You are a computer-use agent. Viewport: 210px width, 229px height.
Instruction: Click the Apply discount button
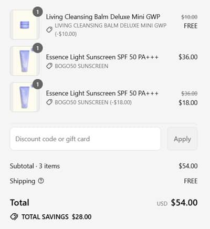pyautogui.click(x=182, y=139)
